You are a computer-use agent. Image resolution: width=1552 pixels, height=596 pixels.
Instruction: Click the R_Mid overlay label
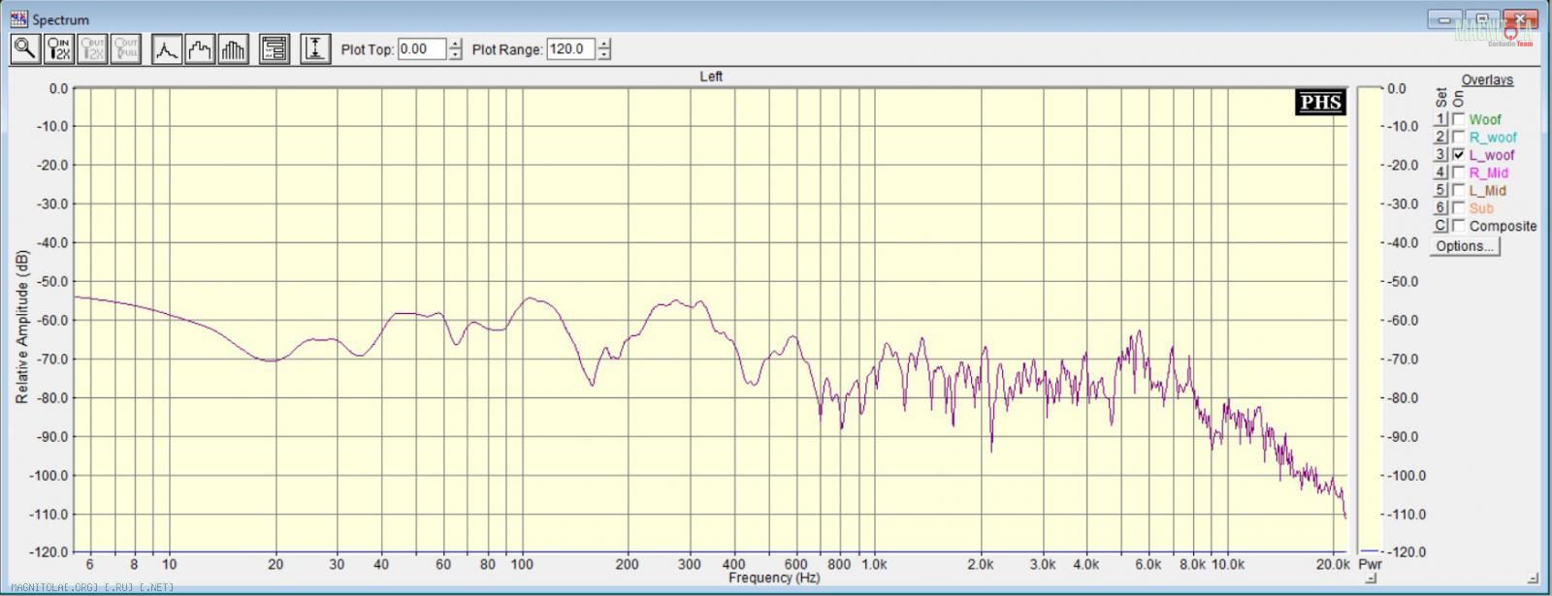pos(1488,173)
